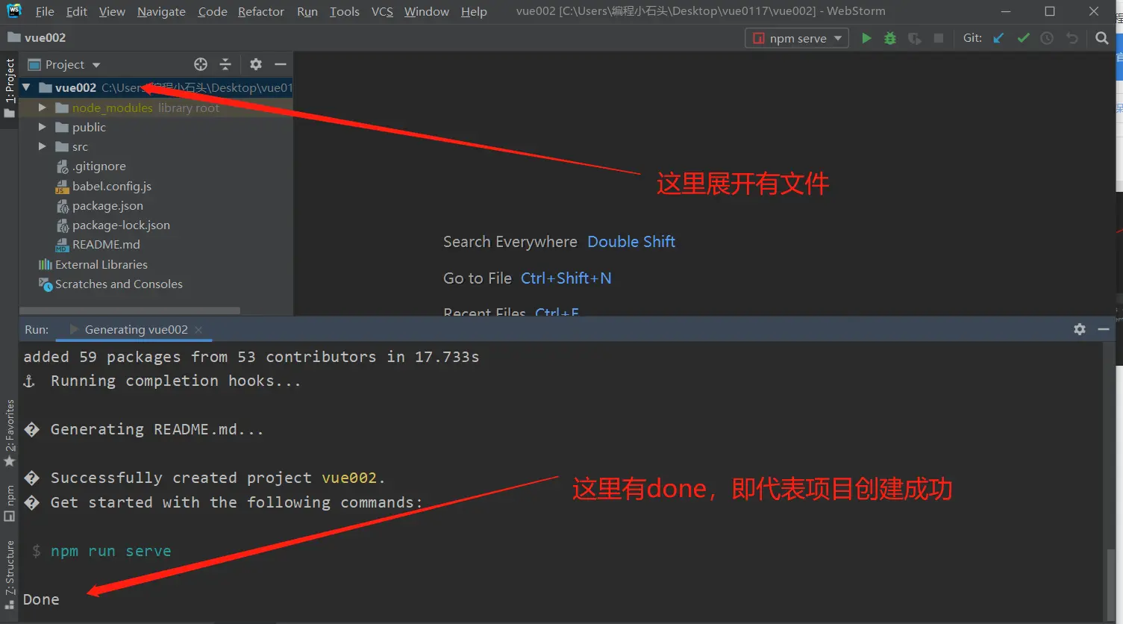This screenshot has width=1123, height=624.
Task: Open the Refactor menu
Action: [x=261, y=11]
